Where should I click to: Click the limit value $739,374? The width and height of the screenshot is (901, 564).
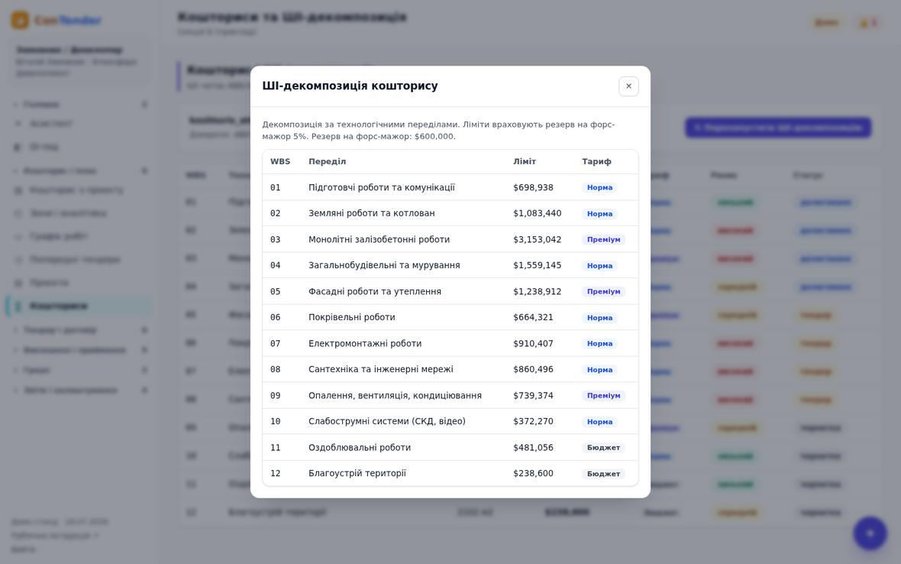[x=533, y=396]
